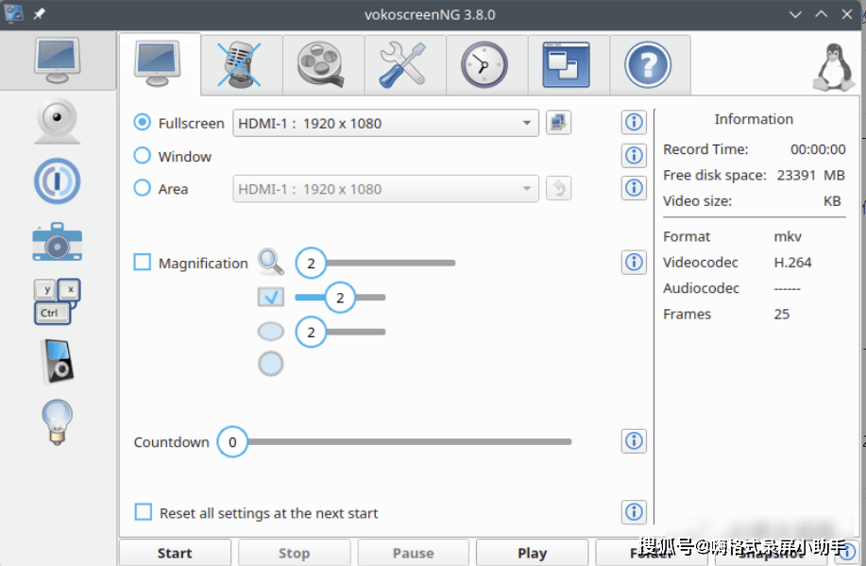Viewport: 866px width, 566px height.
Task: Adjust the ellipse magnifier slider
Action: coord(340,333)
